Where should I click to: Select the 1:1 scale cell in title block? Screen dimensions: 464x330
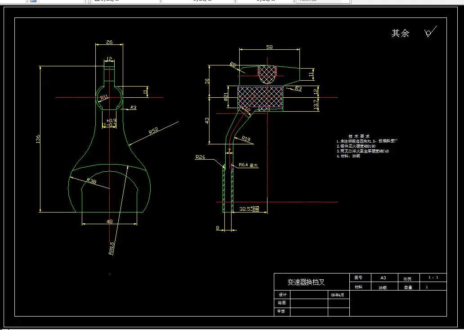tap(433, 278)
